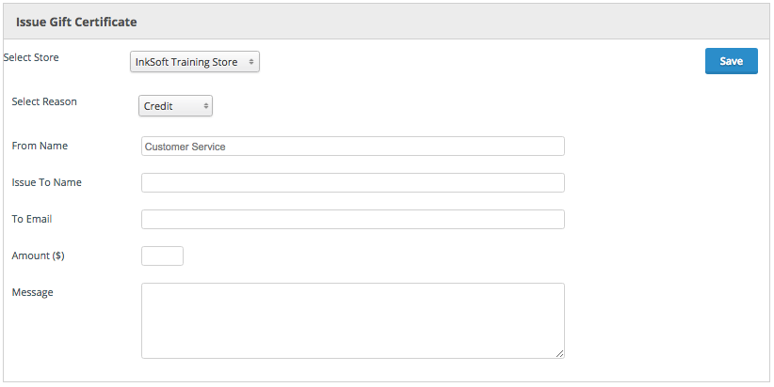Click the From Name label
This screenshot has height=387, width=774.
tap(40, 146)
